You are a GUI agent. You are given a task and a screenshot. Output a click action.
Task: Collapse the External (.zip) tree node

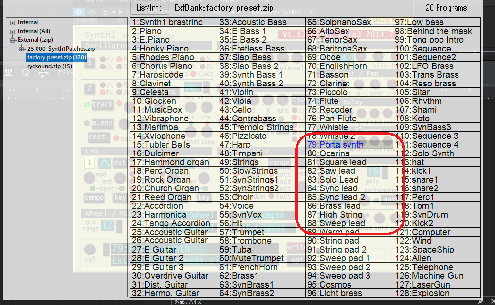pos(13,40)
